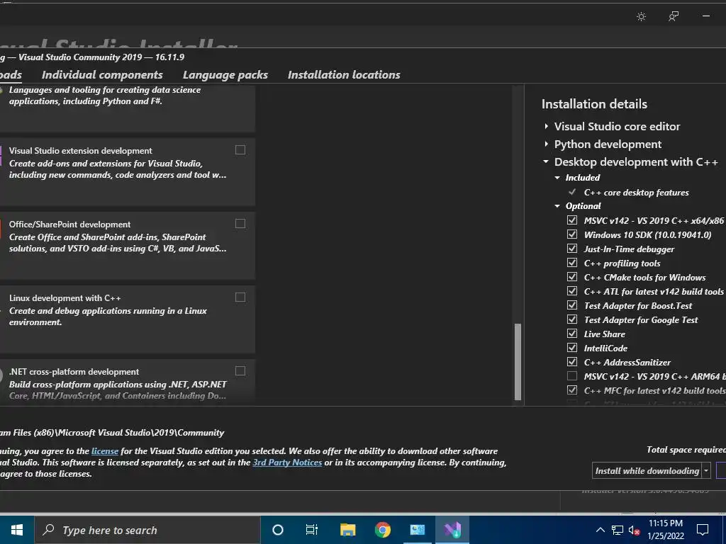Image resolution: width=726 pixels, height=544 pixels.
Task: Uncheck Test Adapter for Boost.Test
Action: 572,305
